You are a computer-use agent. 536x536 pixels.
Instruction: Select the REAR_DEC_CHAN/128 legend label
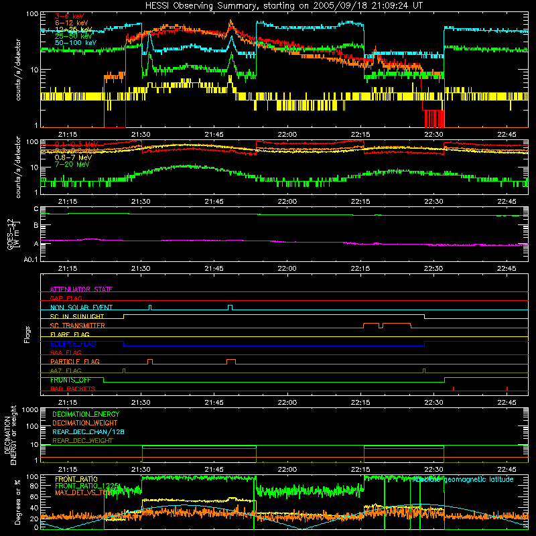tap(88, 431)
